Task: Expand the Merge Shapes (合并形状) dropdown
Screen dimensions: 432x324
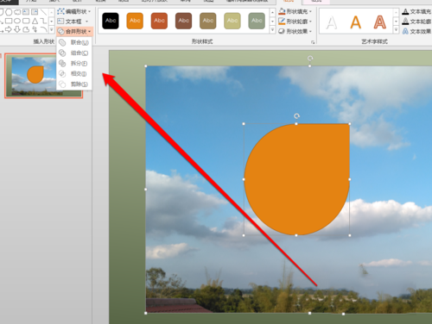Action: (x=74, y=31)
